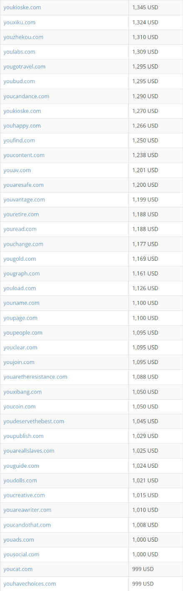Image resolution: width=183 pixels, height=591 pixels.
Task: Select the youareallslaves.com link
Action: pos(29,451)
